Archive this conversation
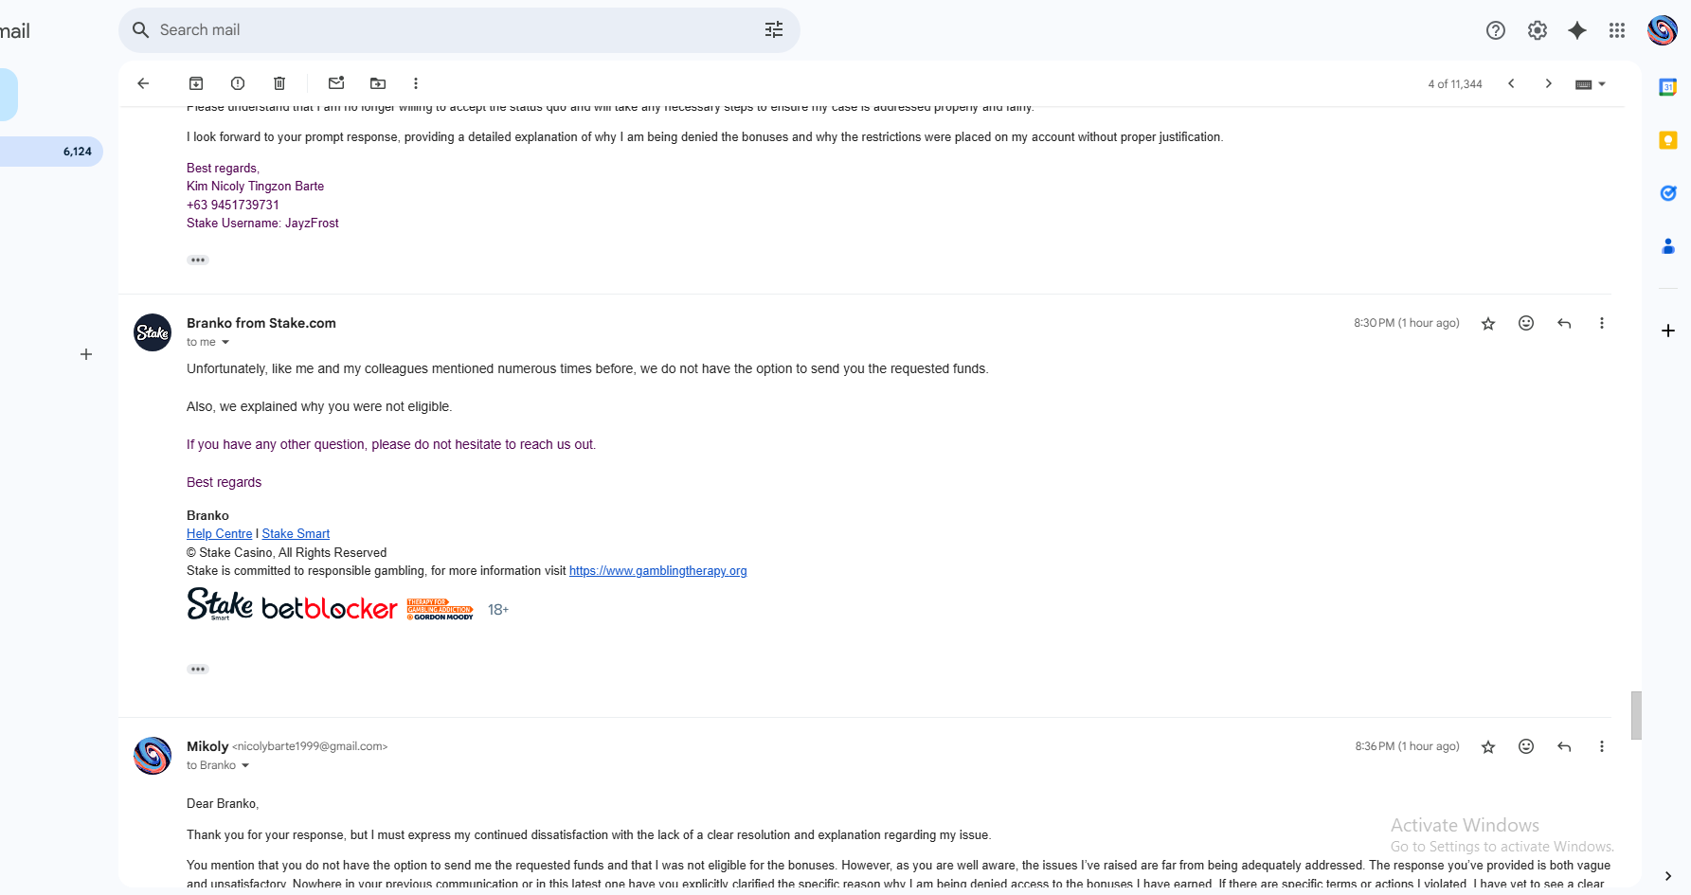Screen dimensions: 1691x895 pos(196,83)
